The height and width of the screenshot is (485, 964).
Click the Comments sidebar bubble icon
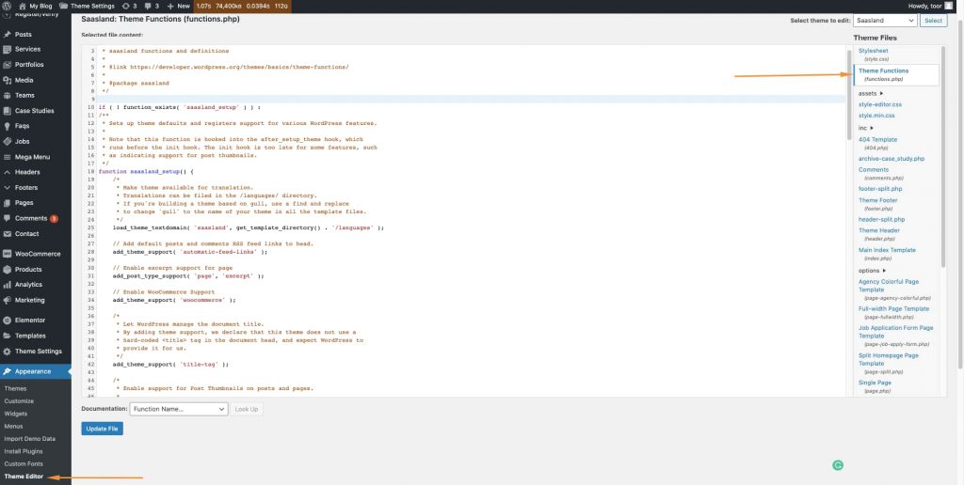click(x=8, y=219)
